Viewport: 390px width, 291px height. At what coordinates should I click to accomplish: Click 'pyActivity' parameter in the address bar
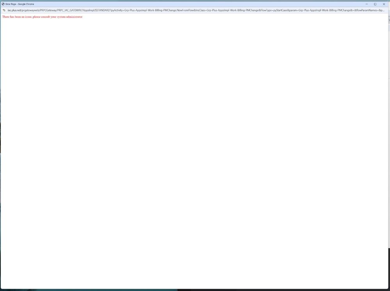117,10
